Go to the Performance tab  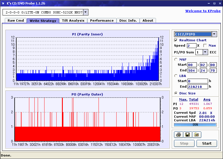coord(102,21)
